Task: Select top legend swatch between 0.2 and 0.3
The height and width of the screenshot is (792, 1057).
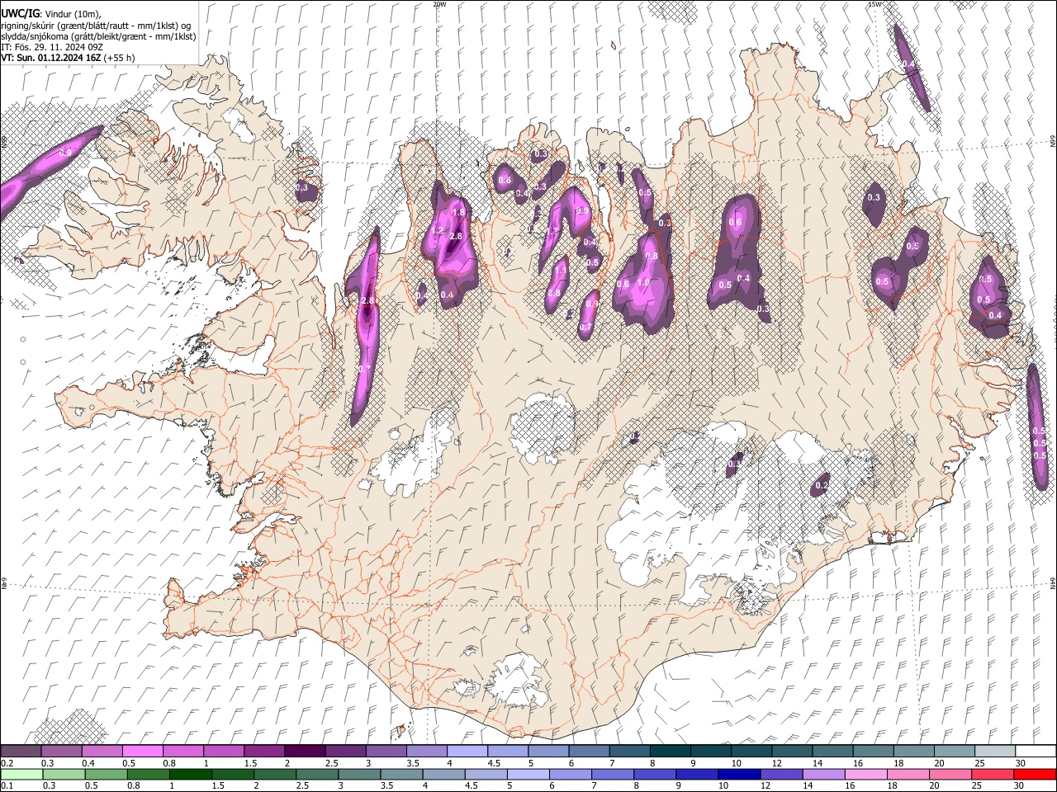Action: pos(21,752)
